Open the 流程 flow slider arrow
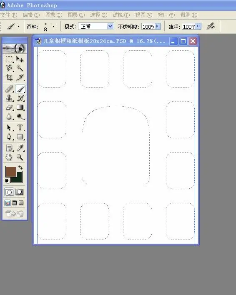The height and width of the screenshot is (295, 236). (198, 26)
